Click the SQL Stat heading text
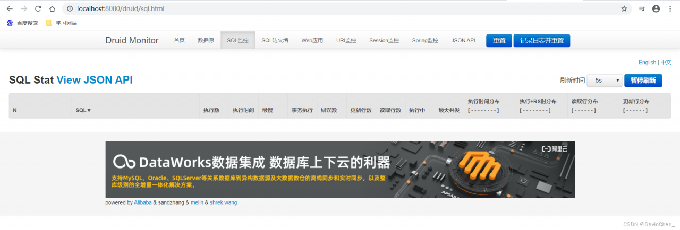The height and width of the screenshot is (230, 680). tap(31, 80)
